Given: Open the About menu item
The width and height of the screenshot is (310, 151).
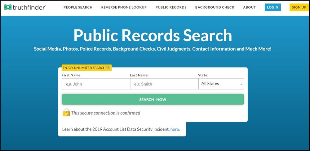Looking at the screenshot, I should point(250,7).
